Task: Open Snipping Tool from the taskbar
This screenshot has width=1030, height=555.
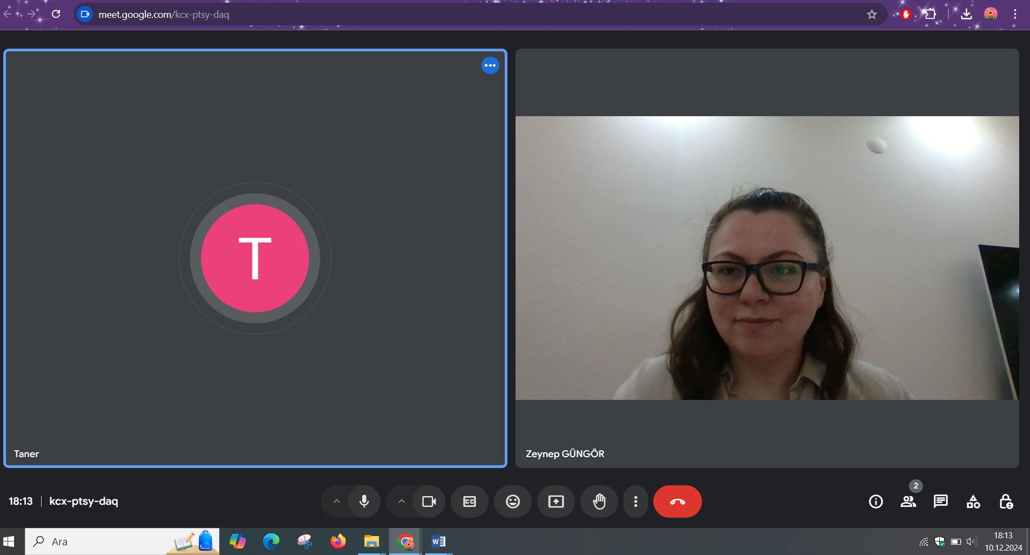Action: pos(305,541)
